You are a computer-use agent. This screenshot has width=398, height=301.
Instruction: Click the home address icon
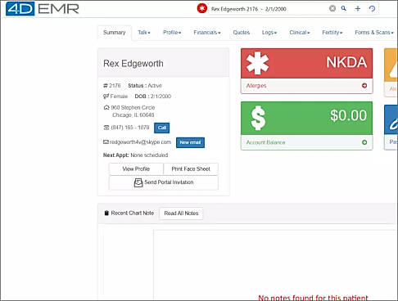click(x=106, y=107)
